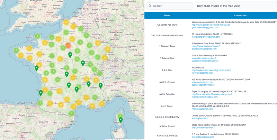Click the green pin marker in Corsica
The image size is (277, 140).
(120, 120)
